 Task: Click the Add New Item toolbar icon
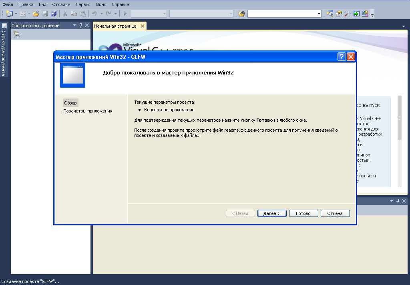tap(23, 14)
